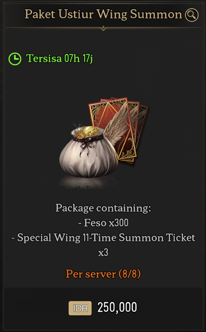
Task: Buy the package for 250,000
Action: point(103,308)
